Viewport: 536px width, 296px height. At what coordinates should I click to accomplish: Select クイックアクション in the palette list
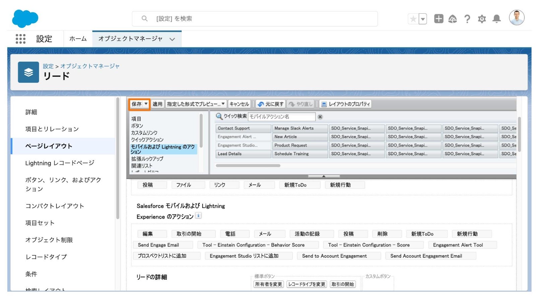pos(147,140)
